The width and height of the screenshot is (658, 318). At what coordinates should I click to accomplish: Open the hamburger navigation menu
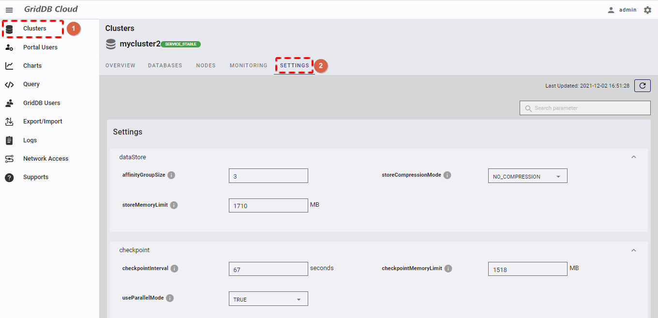[x=9, y=10]
